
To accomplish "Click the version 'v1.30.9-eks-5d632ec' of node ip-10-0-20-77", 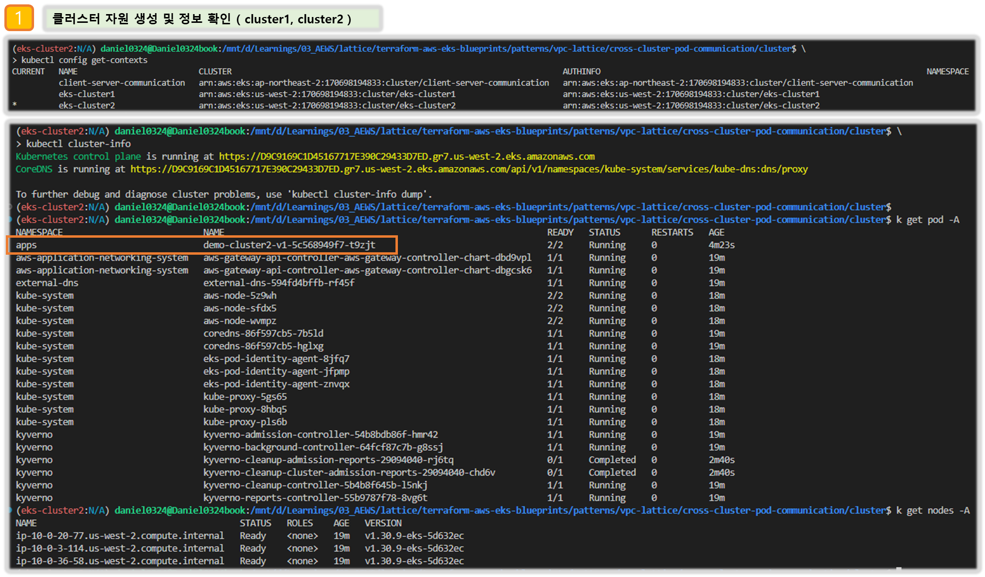I will pyautogui.click(x=414, y=536).
